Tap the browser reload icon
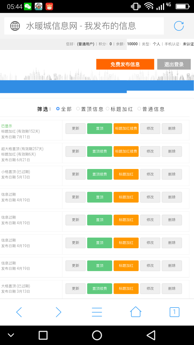This screenshot has height=345, width=194. click(x=179, y=26)
